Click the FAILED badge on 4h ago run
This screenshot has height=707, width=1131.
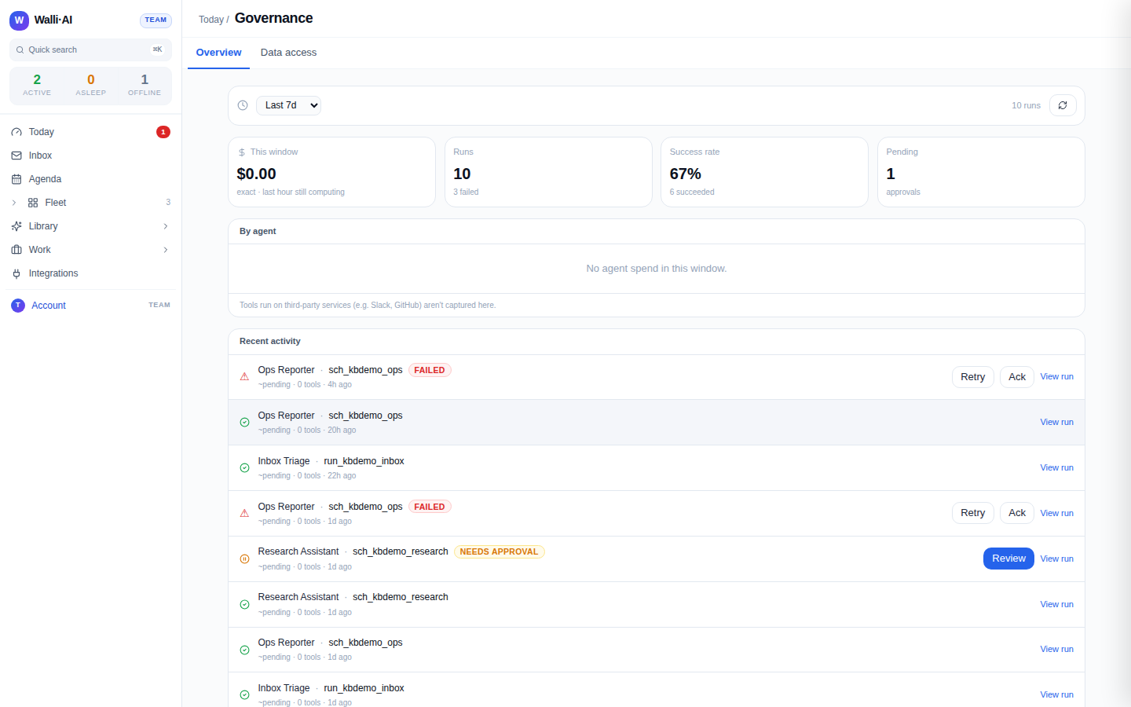[x=430, y=371]
